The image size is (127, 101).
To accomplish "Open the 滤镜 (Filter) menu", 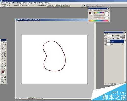I will coord(30,3).
